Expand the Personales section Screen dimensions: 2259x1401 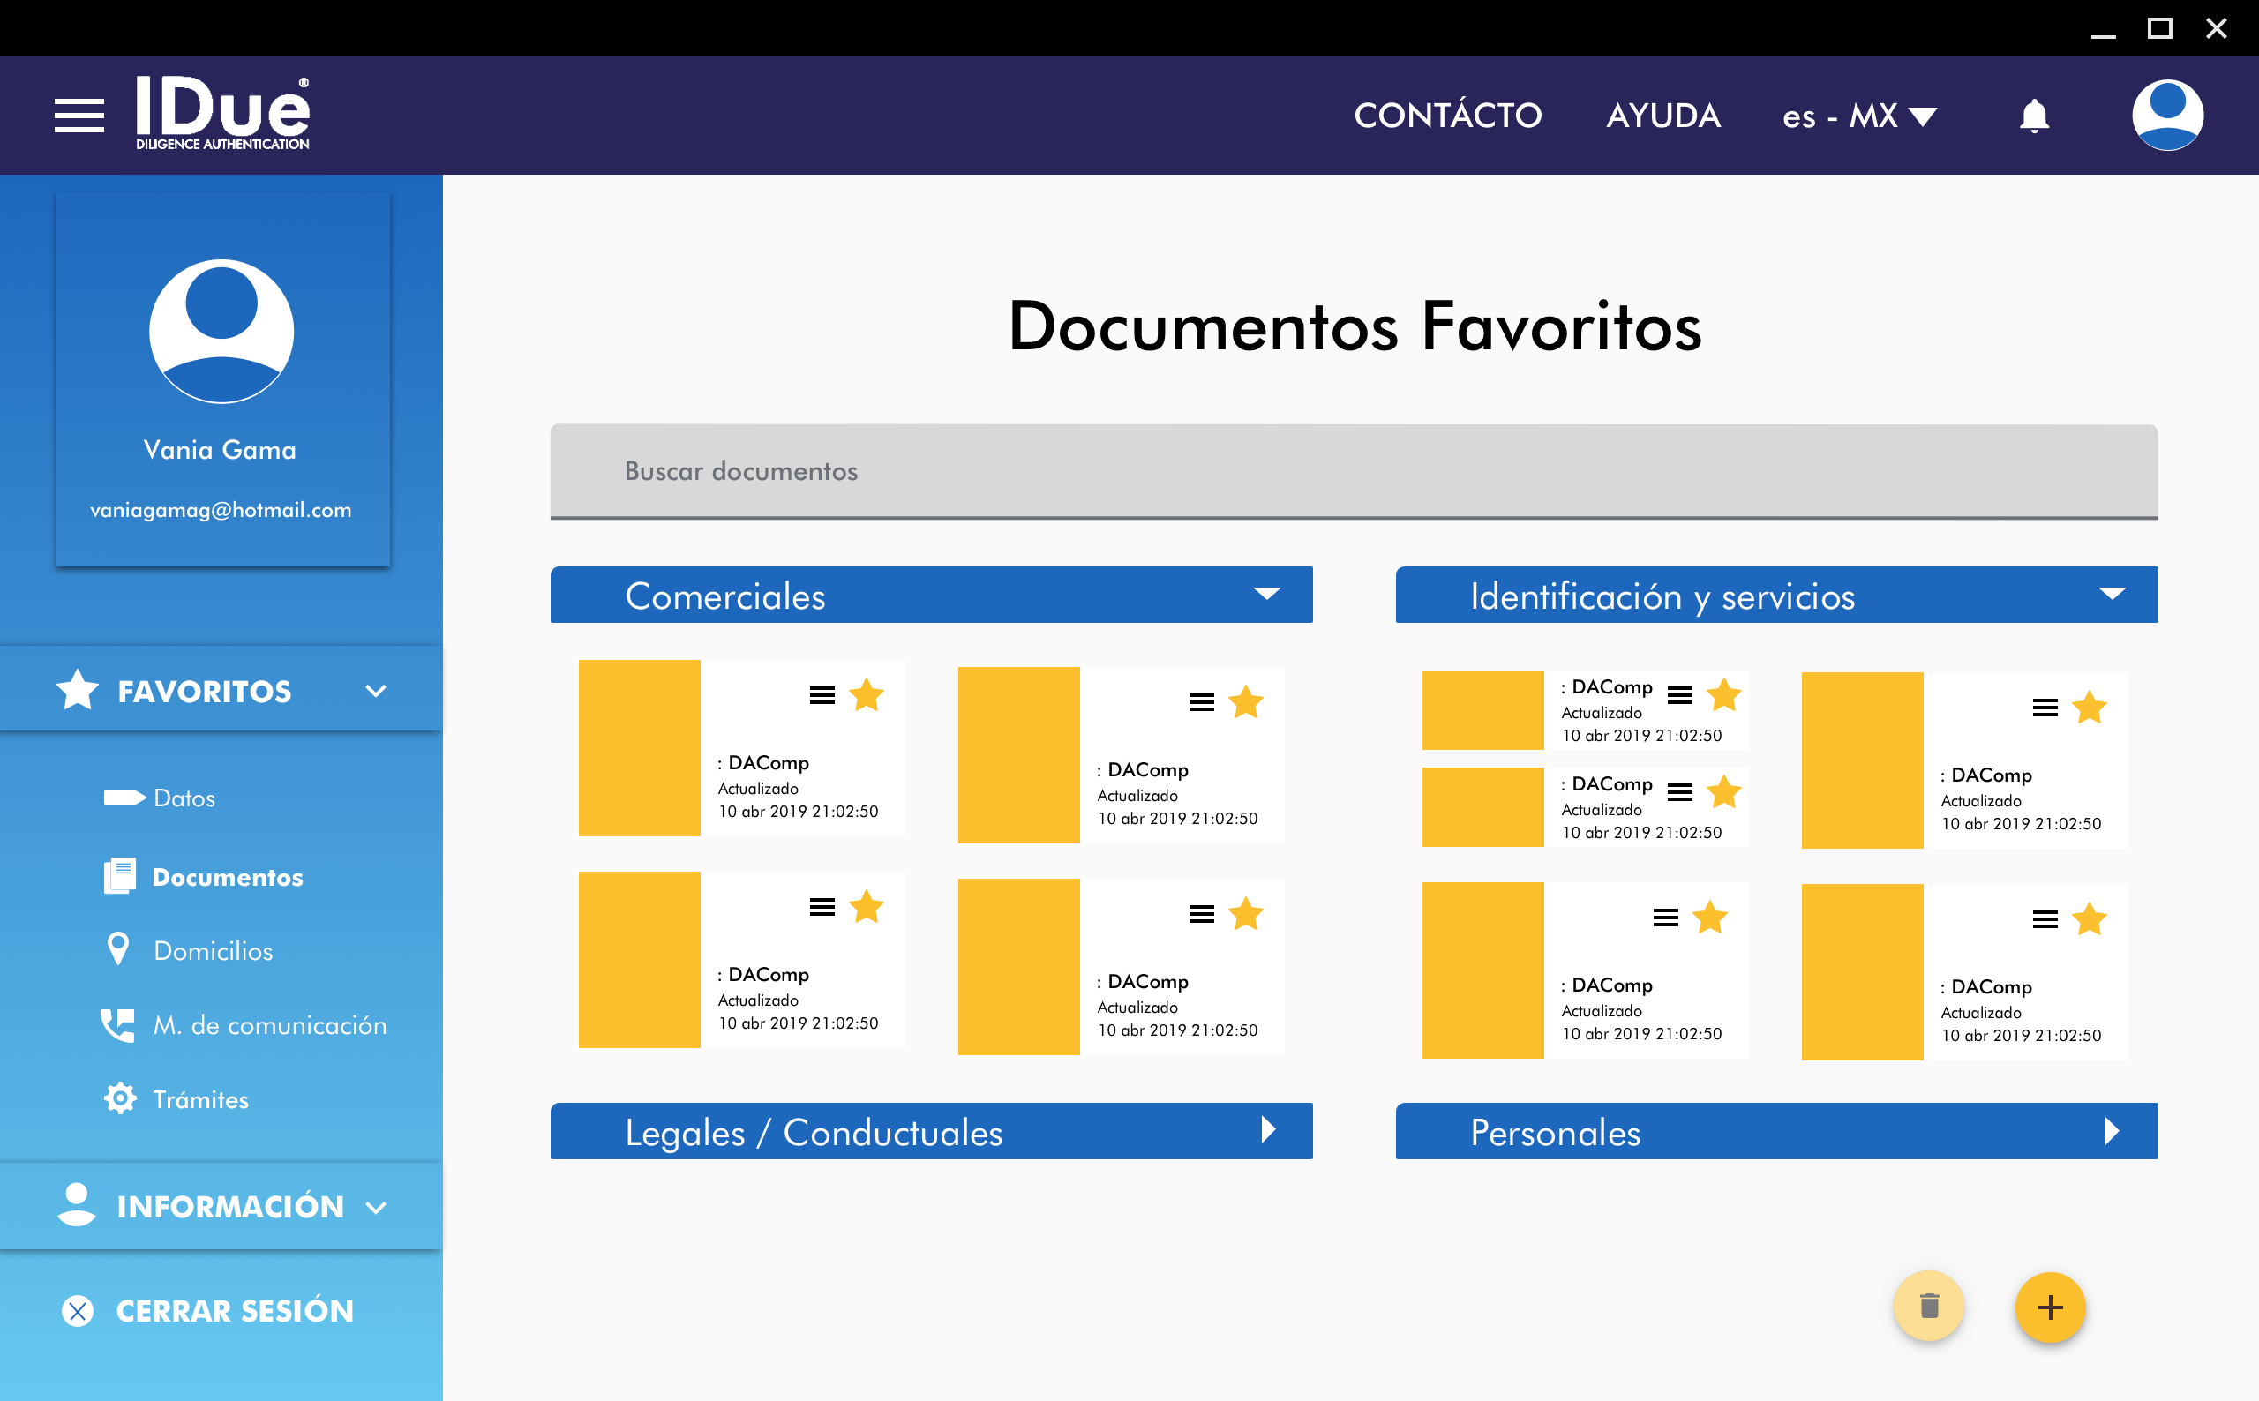point(2111,1130)
